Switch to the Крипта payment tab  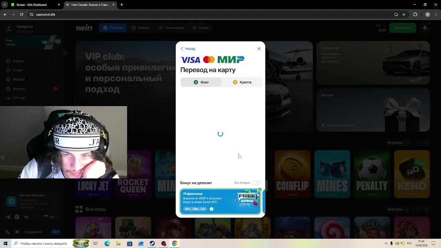(x=242, y=82)
